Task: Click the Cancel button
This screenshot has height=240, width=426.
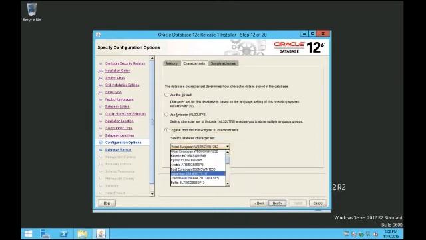Action: [318, 203]
